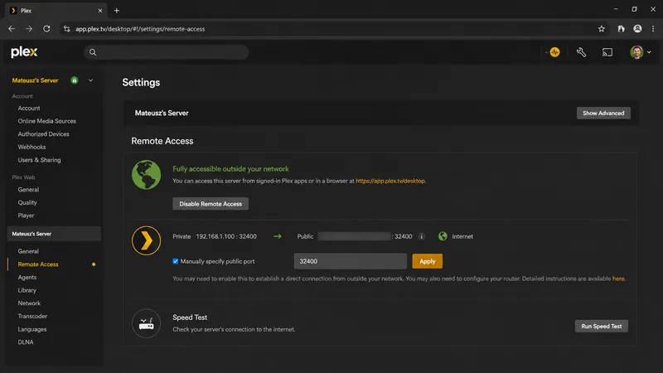Click the Speed Test router icon
This screenshot has width=663, height=373.
(147, 323)
